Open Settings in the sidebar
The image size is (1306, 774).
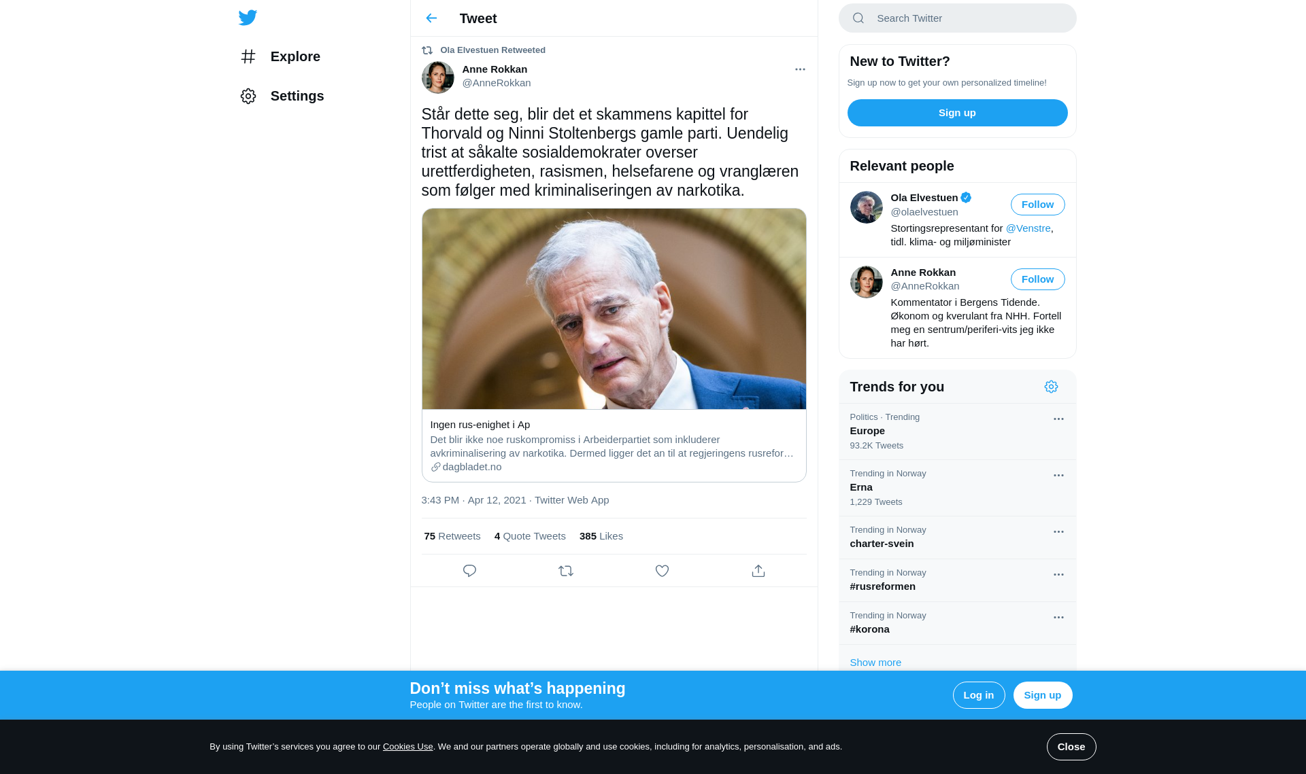coord(282,96)
